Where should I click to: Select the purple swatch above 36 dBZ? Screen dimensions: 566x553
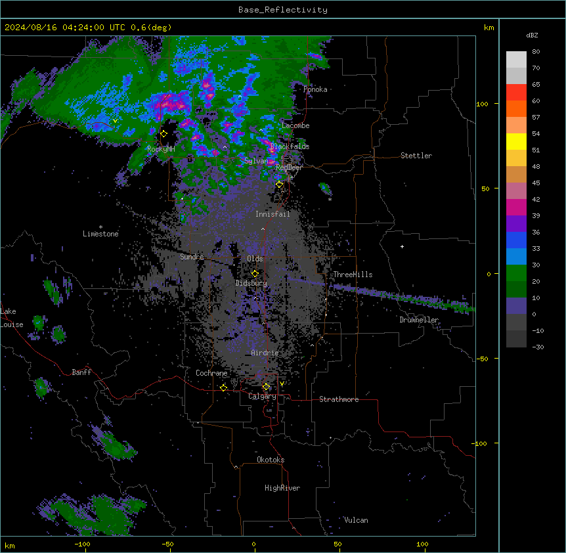click(516, 224)
